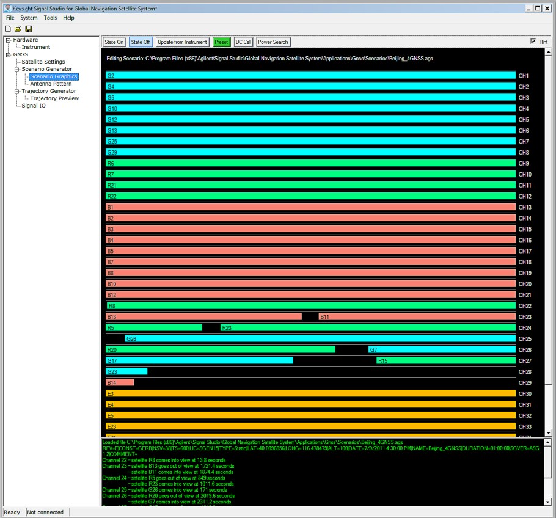Image resolution: width=556 pixels, height=518 pixels.
Task: Collapse the Trajectory Generator node
Action: pos(16,92)
